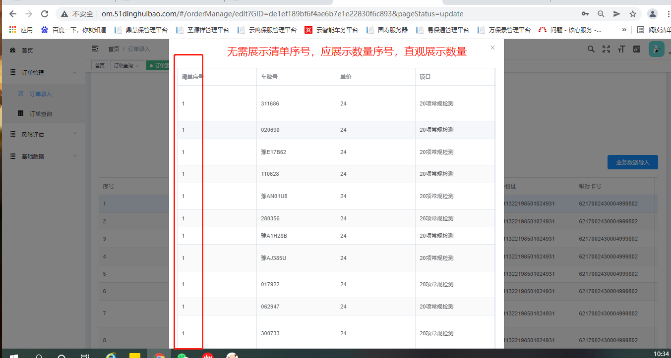Select plate number 020690 in the dialog
The width and height of the screenshot is (671, 358).
point(270,130)
